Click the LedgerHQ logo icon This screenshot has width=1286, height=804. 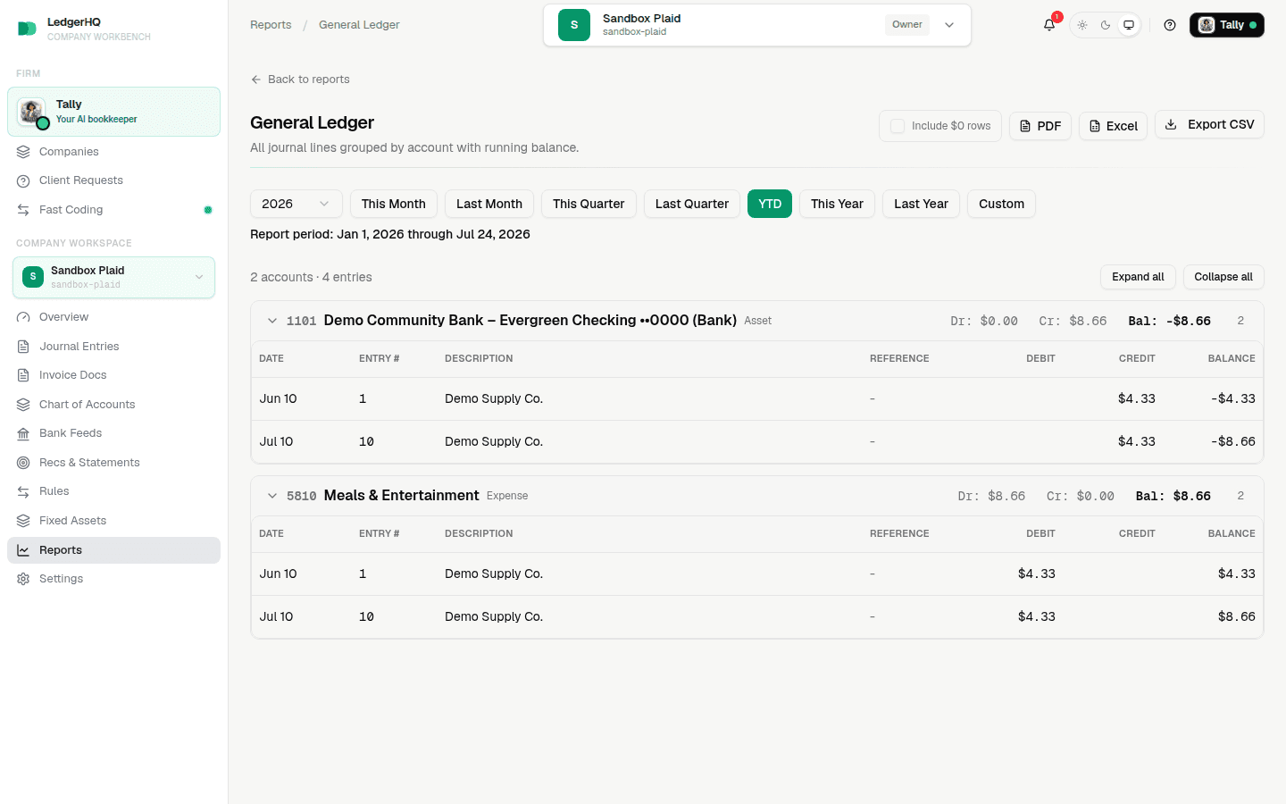27,29
